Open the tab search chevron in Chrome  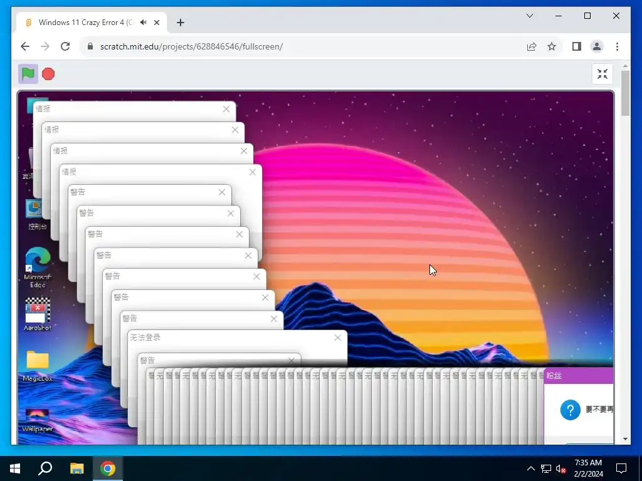(x=530, y=16)
